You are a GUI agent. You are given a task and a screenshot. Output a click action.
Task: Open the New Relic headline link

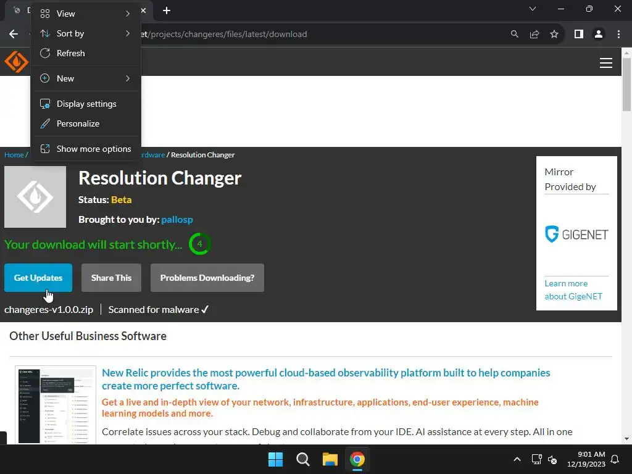tap(326, 380)
